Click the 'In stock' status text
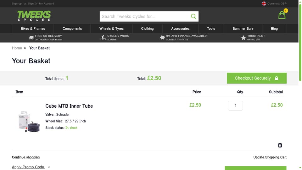 point(71,128)
